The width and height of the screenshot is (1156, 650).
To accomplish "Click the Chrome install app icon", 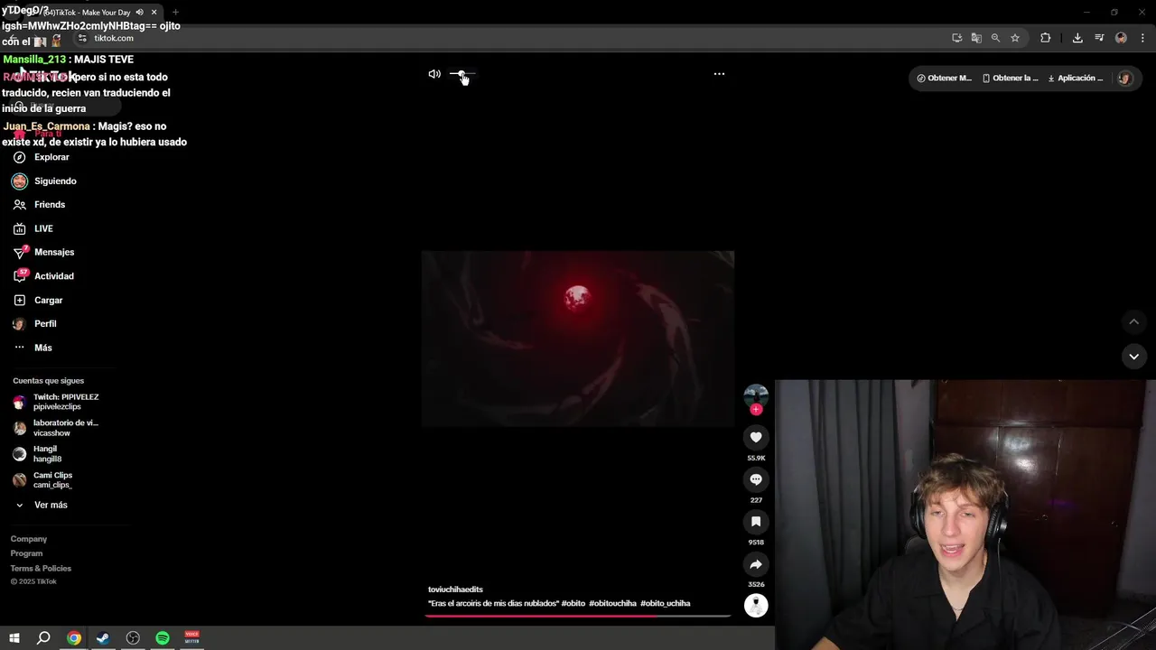I will pos(956,38).
